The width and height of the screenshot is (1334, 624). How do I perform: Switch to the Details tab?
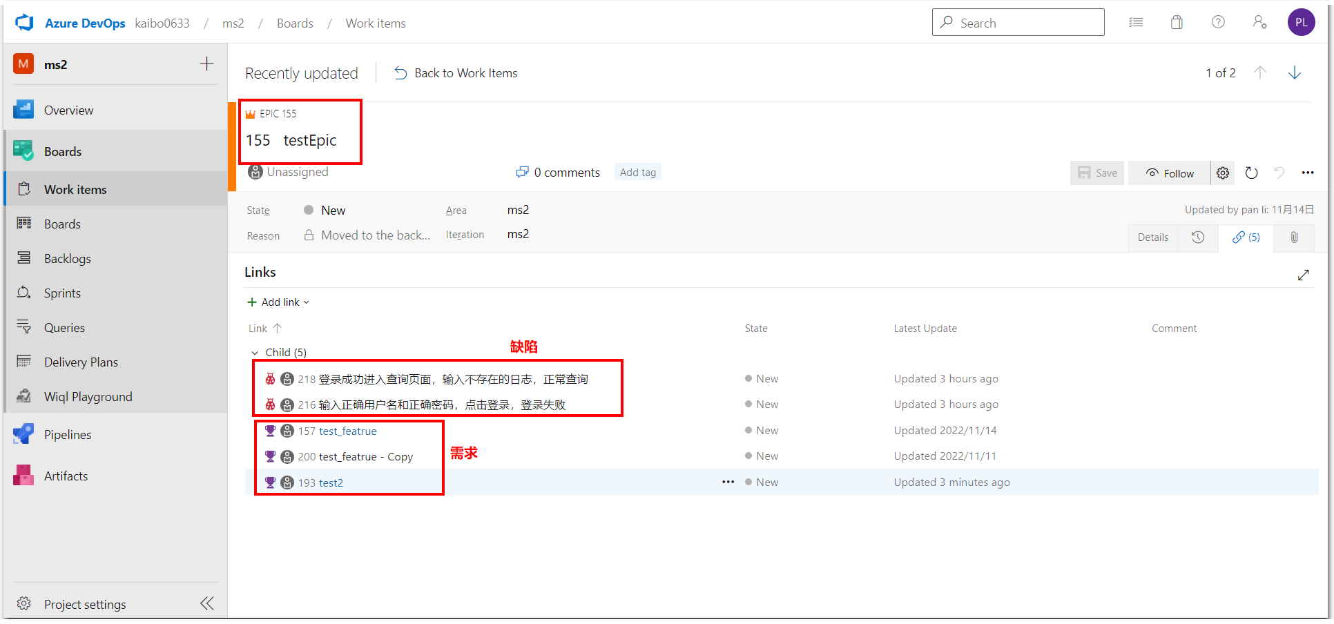tap(1152, 237)
